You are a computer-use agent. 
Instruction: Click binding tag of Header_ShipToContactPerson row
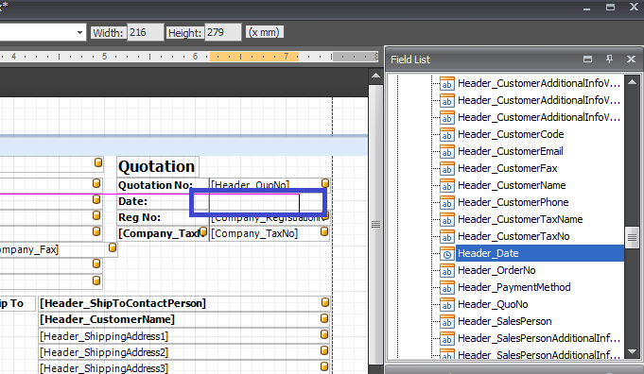325,302
